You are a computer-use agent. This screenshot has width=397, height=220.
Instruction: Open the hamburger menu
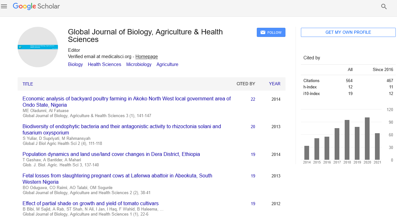4,6
